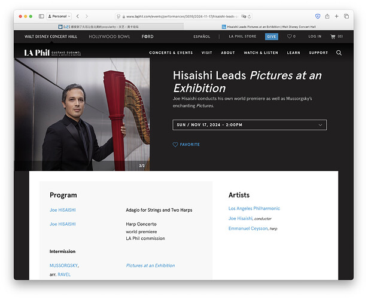Click the 'Program' heading
The image size is (368, 299).
pos(63,195)
